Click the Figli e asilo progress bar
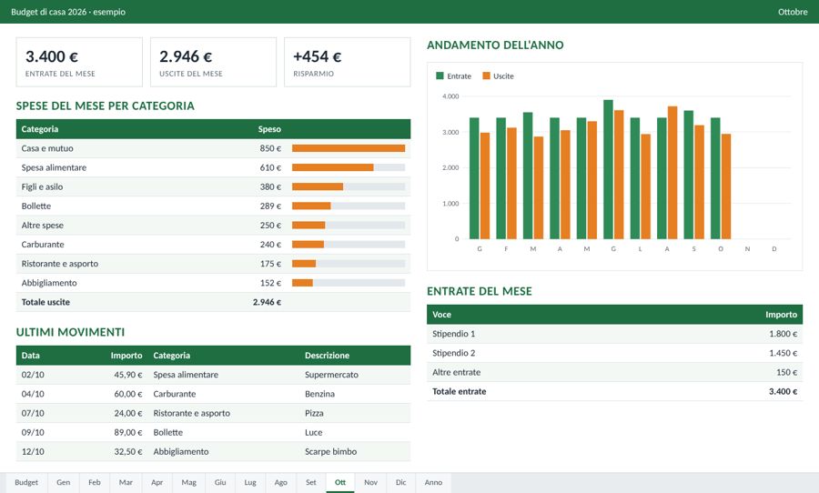The height and width of the screenshot is (493, 819). point(349,187)
